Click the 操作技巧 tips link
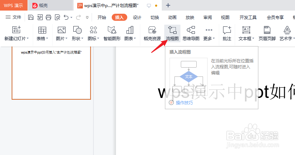This screenshot has width=295, height=155. 184,103
